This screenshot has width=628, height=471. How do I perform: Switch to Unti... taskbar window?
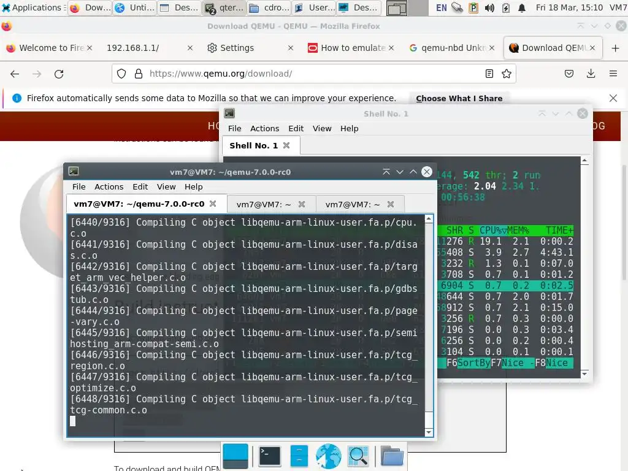[134, 7]
